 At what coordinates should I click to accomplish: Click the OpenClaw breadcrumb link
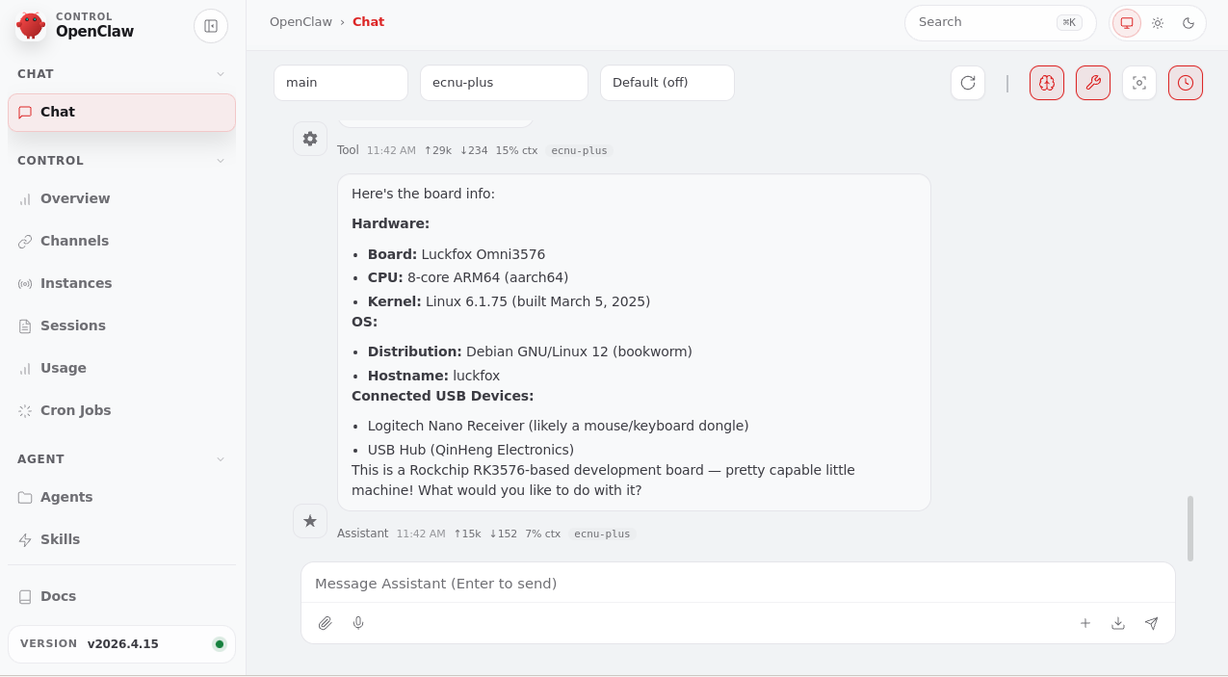(300, 22)
